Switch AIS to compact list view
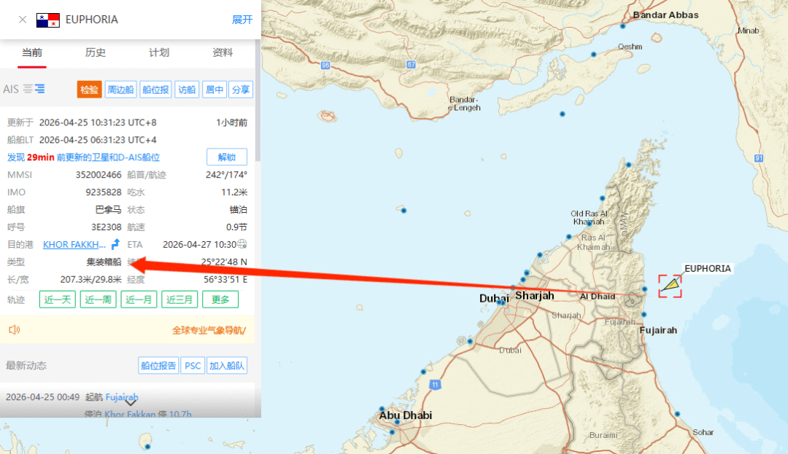This screenshot has height=454, width=788. [x=28, y=89]
